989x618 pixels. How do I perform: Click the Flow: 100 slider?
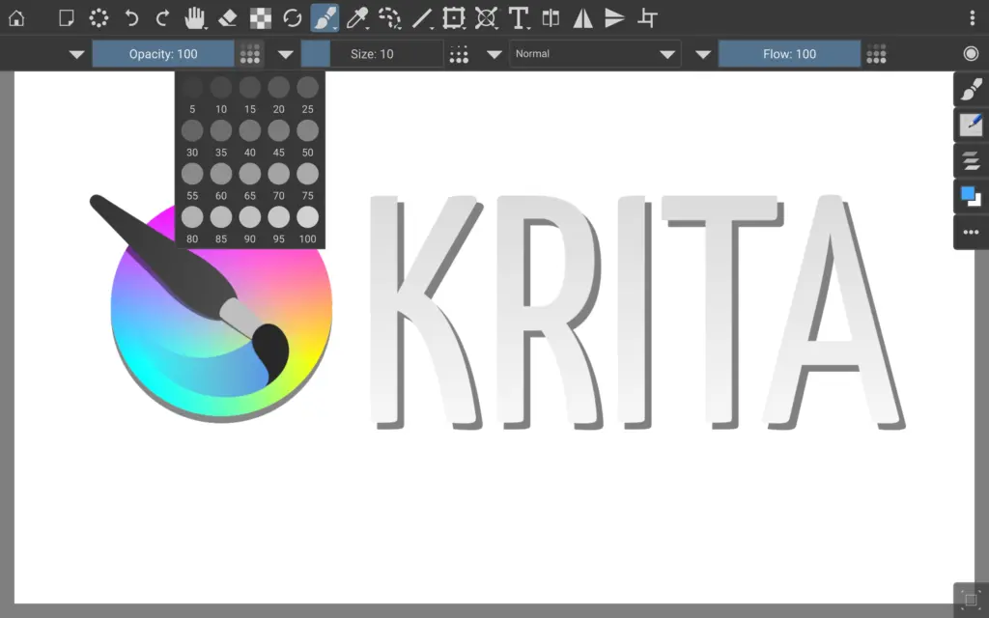tap(789, 54)
